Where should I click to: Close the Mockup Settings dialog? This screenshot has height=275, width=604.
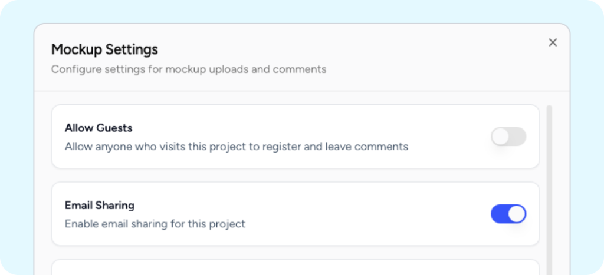pyautogui.click(x=553, y=42)
